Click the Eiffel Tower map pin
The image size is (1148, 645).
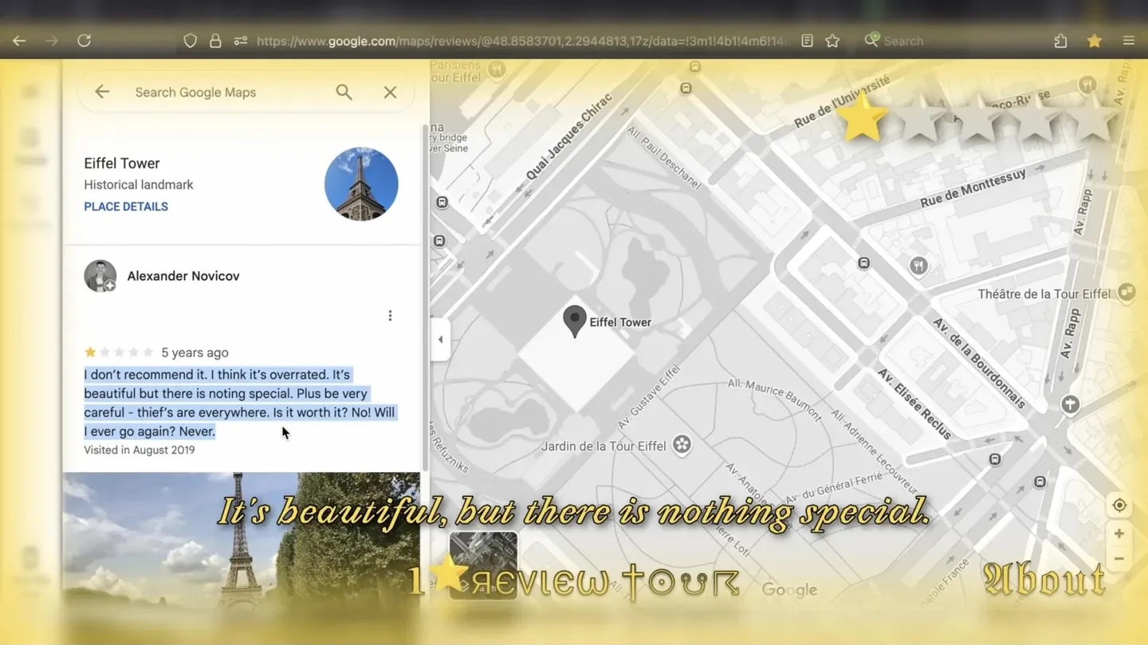pos(574,321)
